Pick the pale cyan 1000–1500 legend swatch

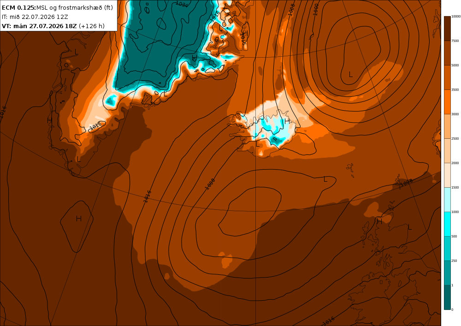(x=447, y=199)
